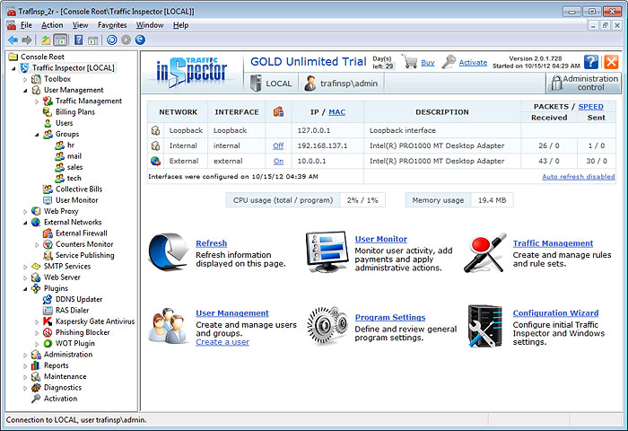Screen dimensions: 628x431
Task: Click the Traffic Management icon
Action: click(x=484, y=252)
